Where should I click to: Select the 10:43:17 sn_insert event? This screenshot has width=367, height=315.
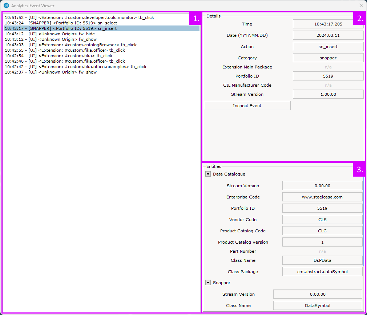click(102, 28)
